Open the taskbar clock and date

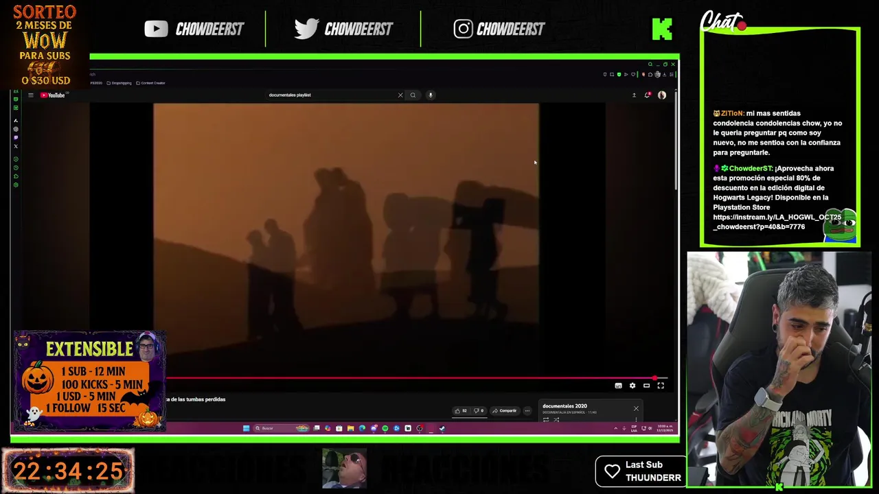[x=665, y=428]
